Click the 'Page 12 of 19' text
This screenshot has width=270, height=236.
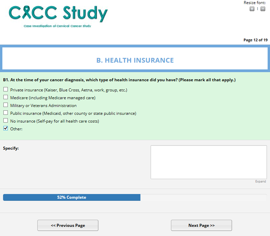click(255, 40)
